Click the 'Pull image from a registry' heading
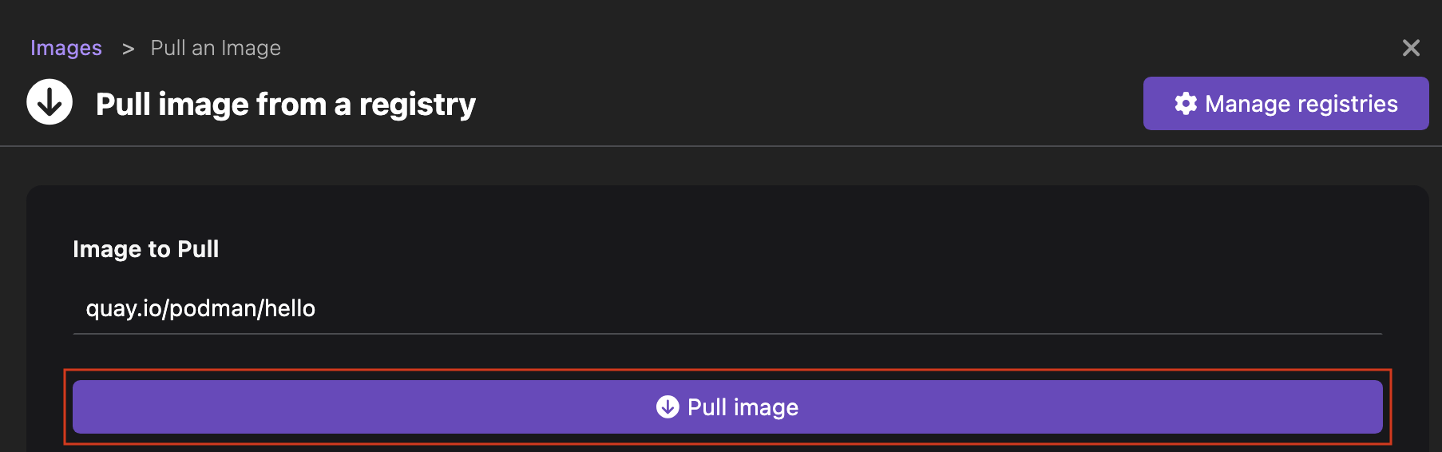The height and width of the screenshot is (452, 1442). 285,105
